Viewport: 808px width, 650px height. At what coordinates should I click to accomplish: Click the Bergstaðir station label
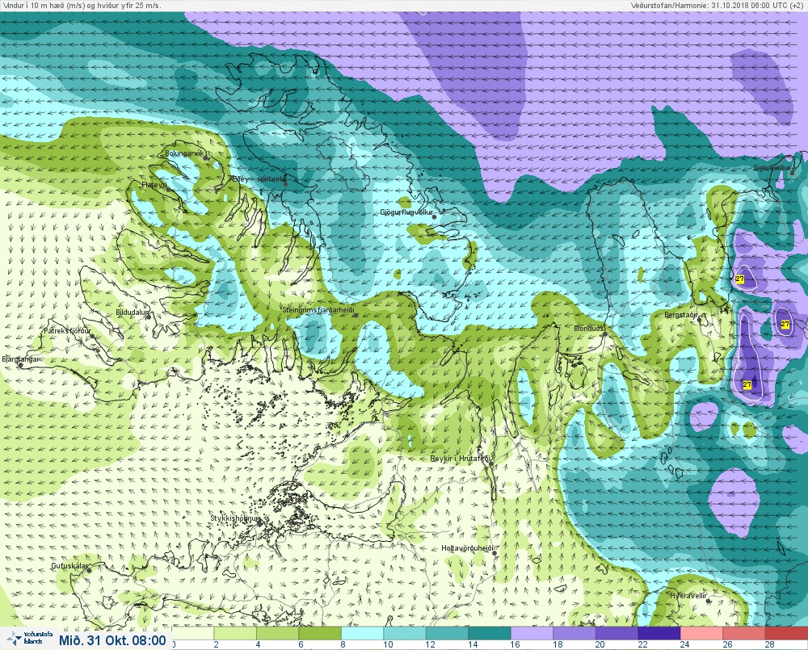[680, 315]
